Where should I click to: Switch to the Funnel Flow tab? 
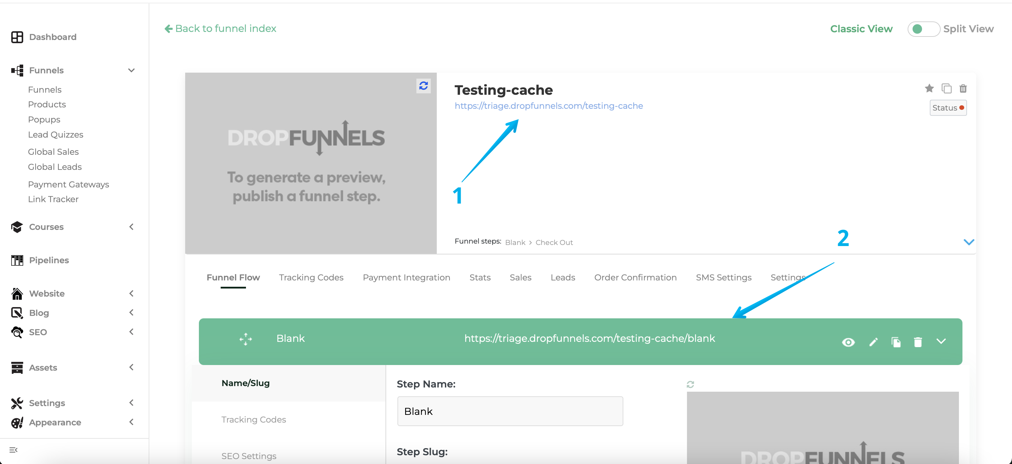click(233, 278)
